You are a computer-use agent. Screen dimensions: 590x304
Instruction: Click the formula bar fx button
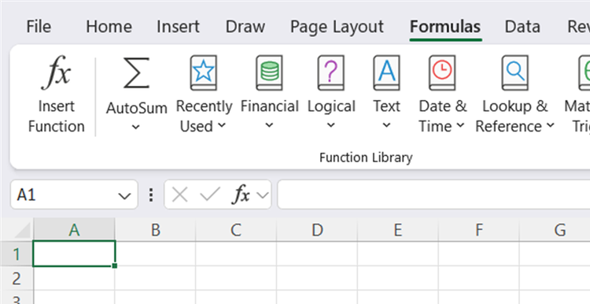pos(241,195)
